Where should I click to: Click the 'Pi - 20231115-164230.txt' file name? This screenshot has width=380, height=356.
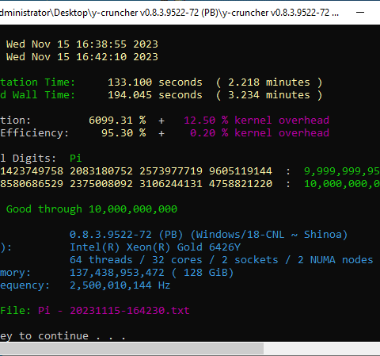coord(114,311)
